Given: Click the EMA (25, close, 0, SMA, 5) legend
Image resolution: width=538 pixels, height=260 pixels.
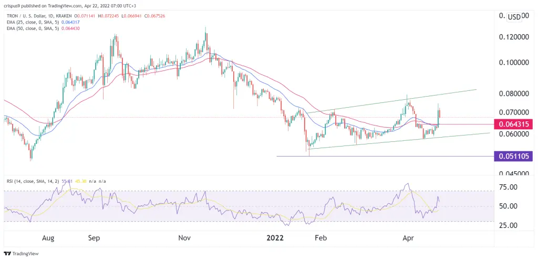Looking at the screenshot, I should [32, 22].
